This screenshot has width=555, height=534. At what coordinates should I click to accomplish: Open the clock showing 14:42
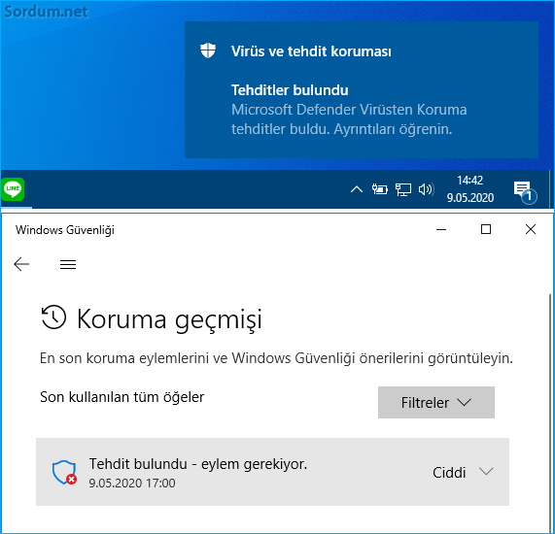pyautogui.click(x=470, y=189)
